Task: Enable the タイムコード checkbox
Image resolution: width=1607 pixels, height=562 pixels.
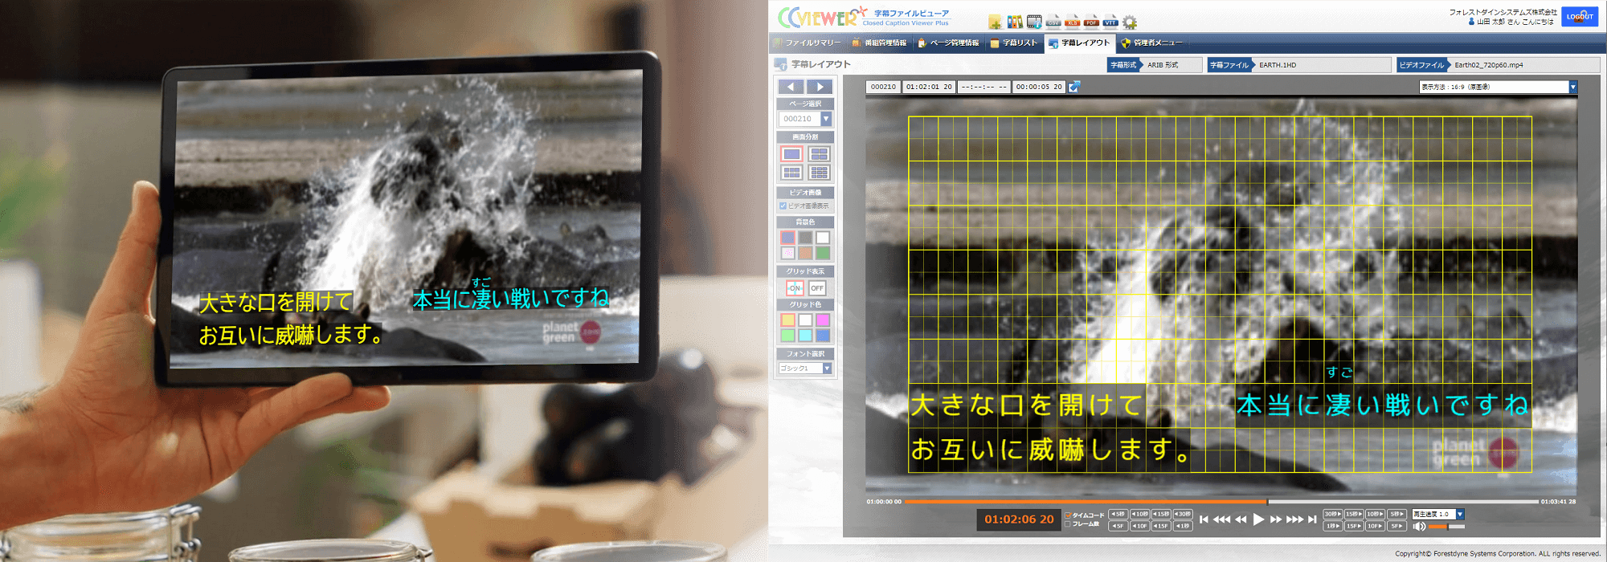Action: click(1068, 515)
